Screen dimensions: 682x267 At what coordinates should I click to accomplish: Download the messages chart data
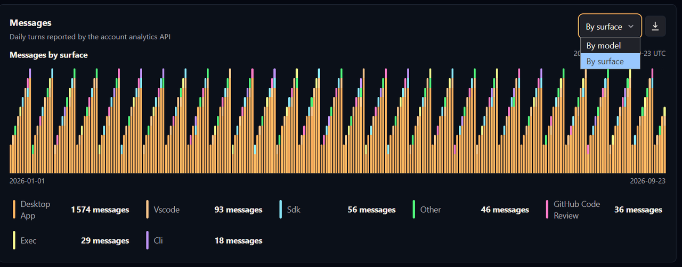click(655, 27)
